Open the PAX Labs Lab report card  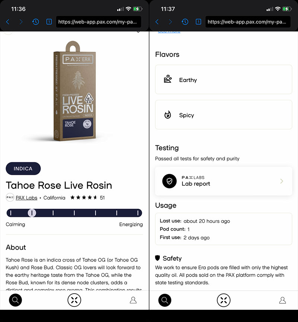click(224, 181)
